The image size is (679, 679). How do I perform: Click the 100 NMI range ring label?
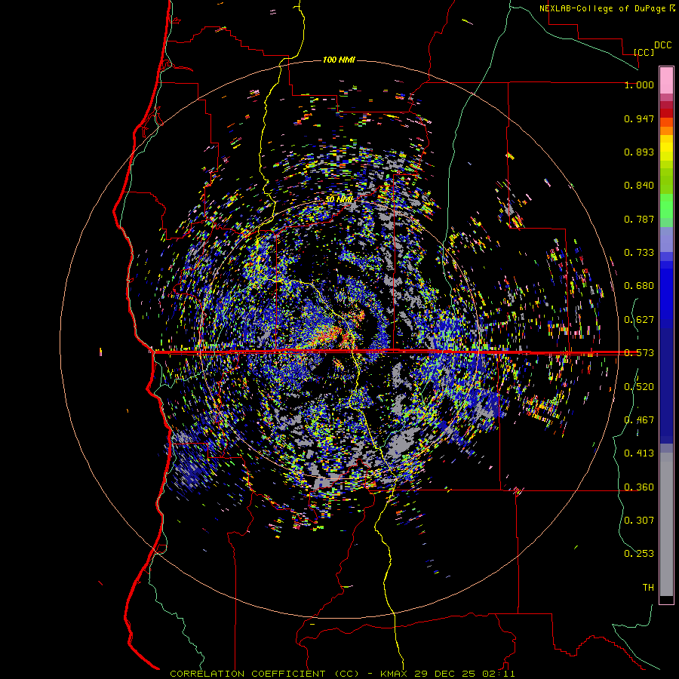tap(339, 60)
